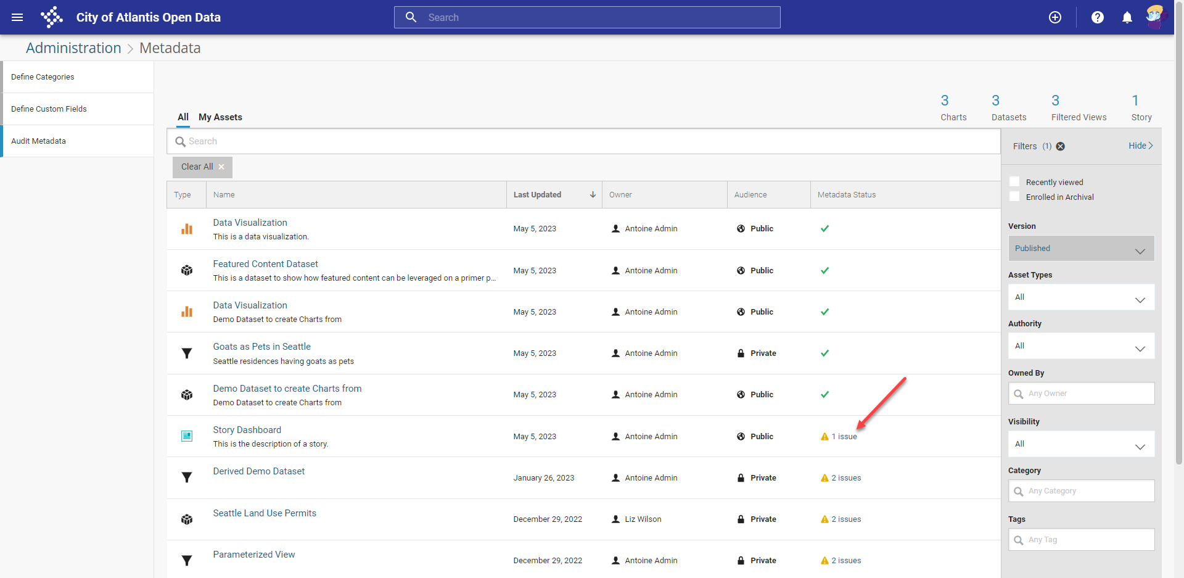Click the asset list Search field
This screenshot has height=578, width=1184.
click(x=583, y=141)
